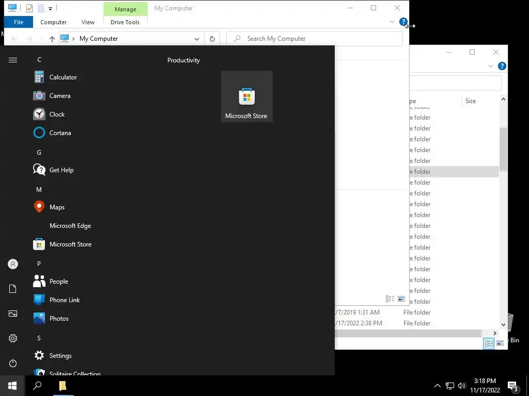Jump to letter C section header
The width and height of the screenshot is (529, 396).
tap(39, 60)
